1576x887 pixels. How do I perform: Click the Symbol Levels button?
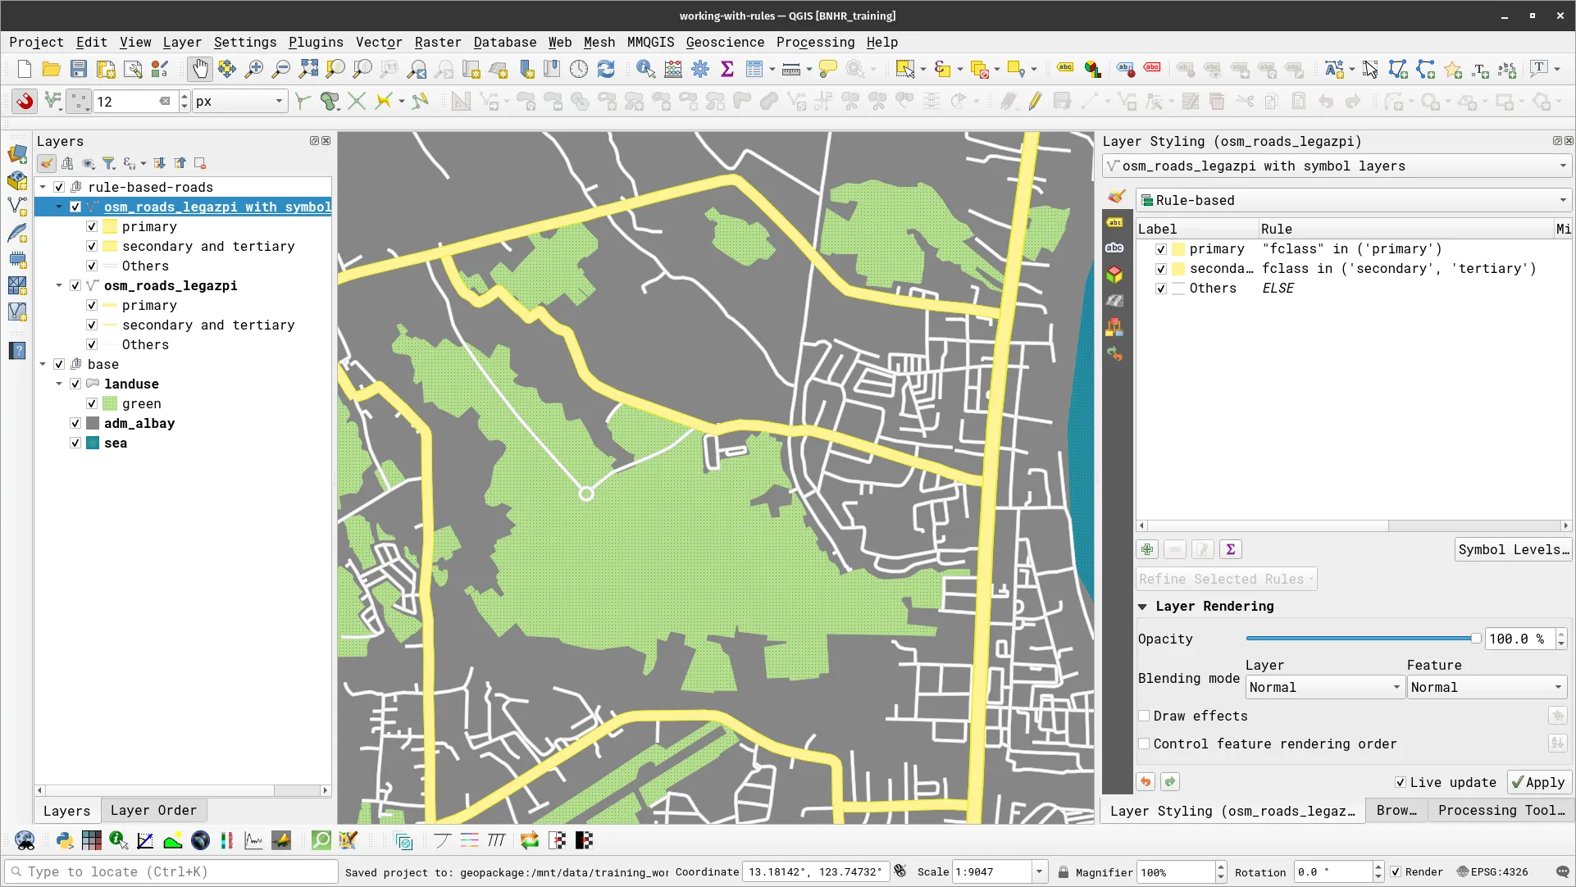pyautogui.click(x=1513, y=550)
